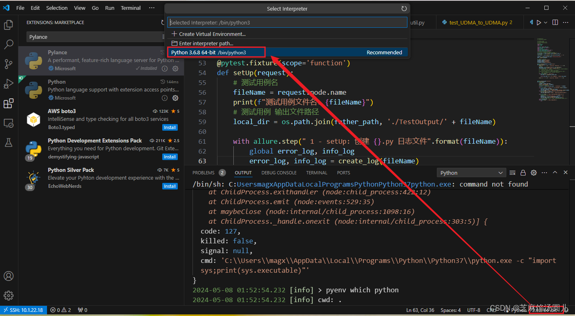Open the Remote Explorer view

pyautogui.click(x=9, y=123)
